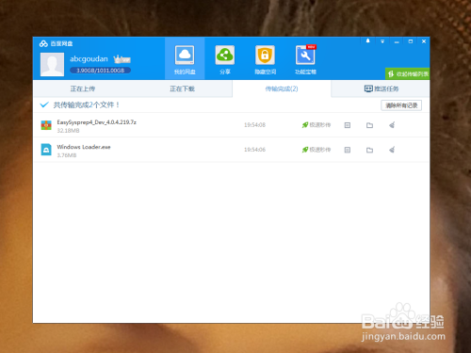Switch to the 正在下载 tab
This screenshot has width=471, height=353.
(x=182, y=88)
